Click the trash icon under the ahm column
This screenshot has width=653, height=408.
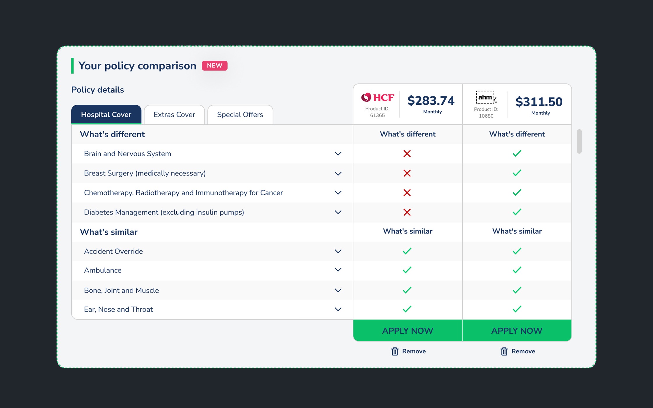pos(504,351)
